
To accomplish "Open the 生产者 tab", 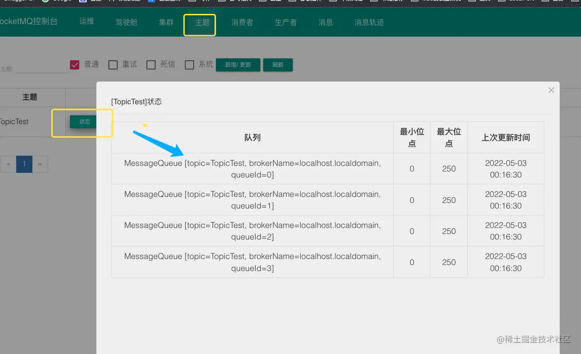I will (x=286, y=22).
